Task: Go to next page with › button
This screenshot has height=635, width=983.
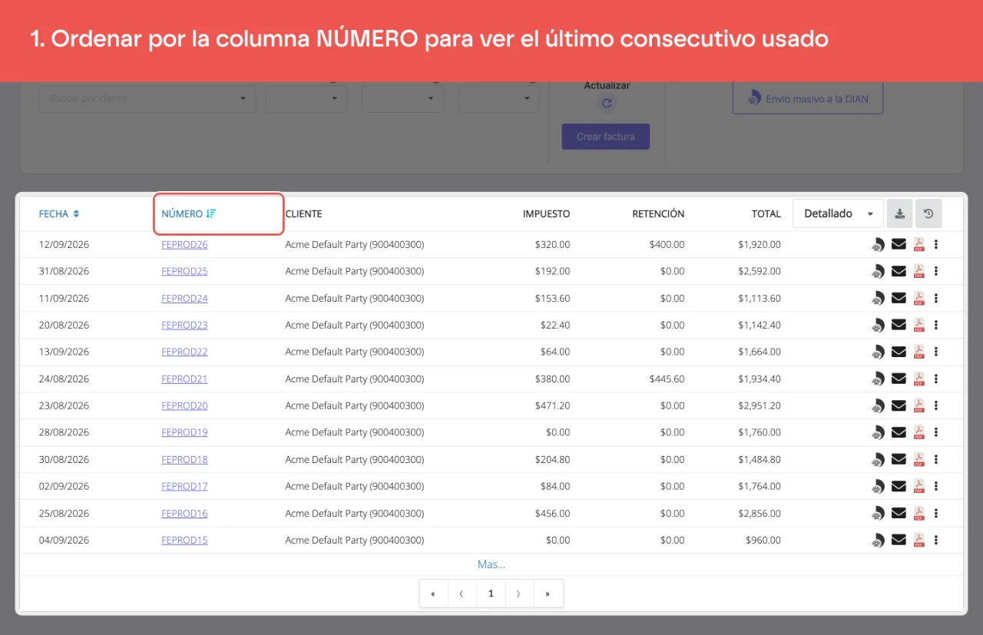Action: click(x=519, y=594)
